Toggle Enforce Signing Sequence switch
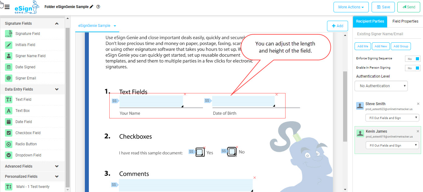 point(413,59)
